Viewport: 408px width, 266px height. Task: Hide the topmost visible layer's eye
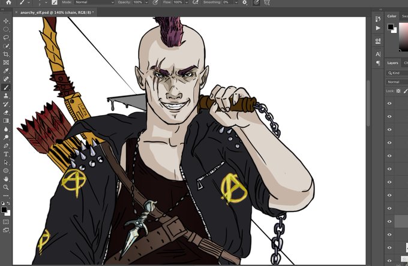point(389,104)
